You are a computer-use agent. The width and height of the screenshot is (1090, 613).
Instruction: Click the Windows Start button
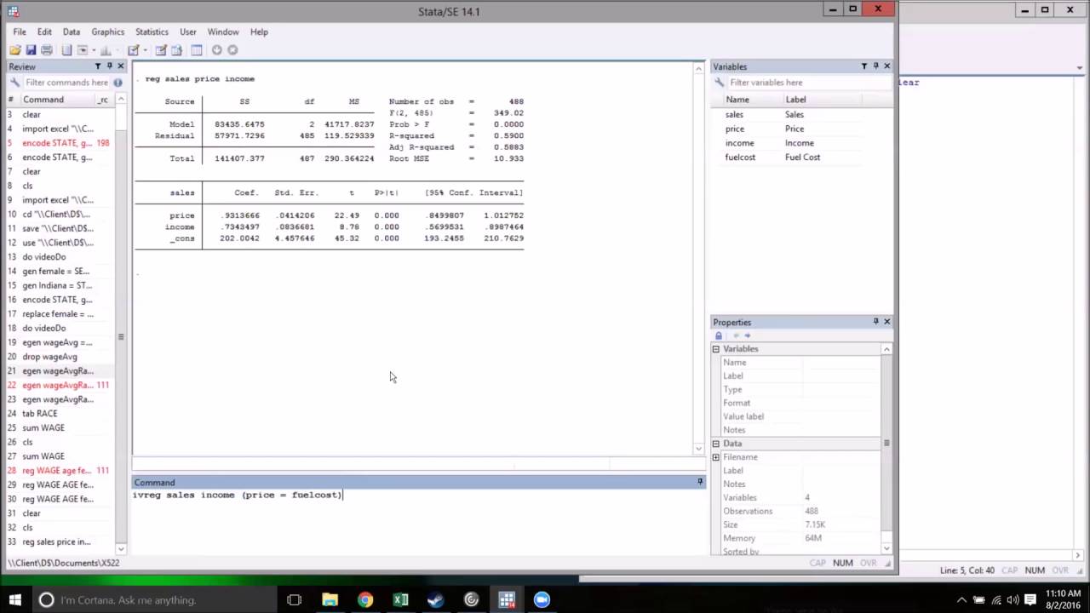14,599
